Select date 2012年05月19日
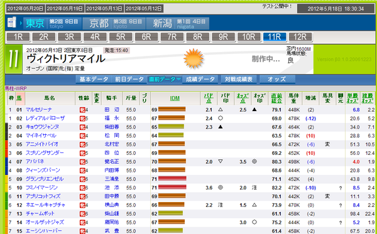Screen dimensions: 377x234 click(x=65, y=9)
